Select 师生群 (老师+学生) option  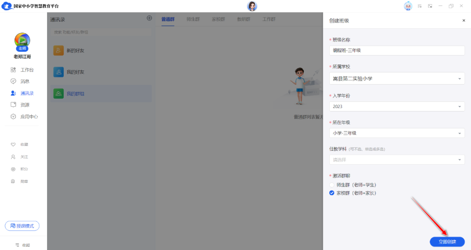[332, 185]
